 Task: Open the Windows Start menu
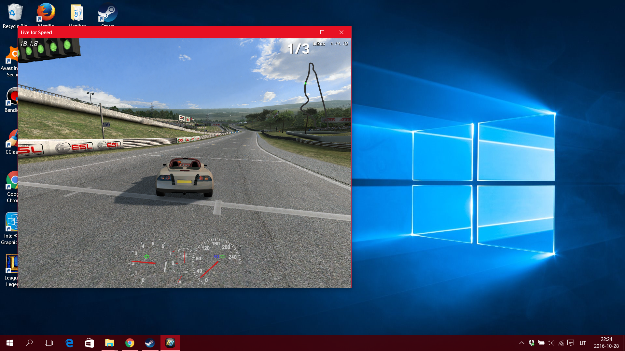[10, 343]
